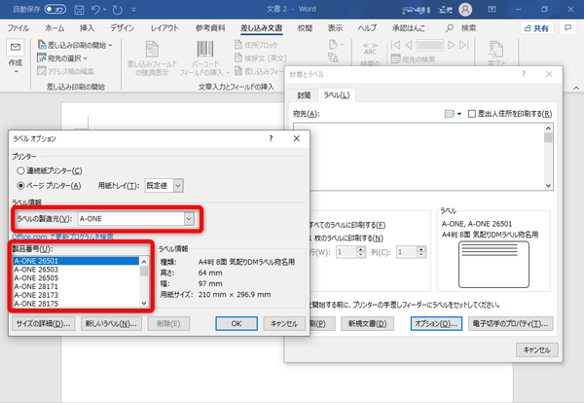Click the search magnifier icon in ribbon
The height and width of the screenshot is (403, 584).
(450, 28)
